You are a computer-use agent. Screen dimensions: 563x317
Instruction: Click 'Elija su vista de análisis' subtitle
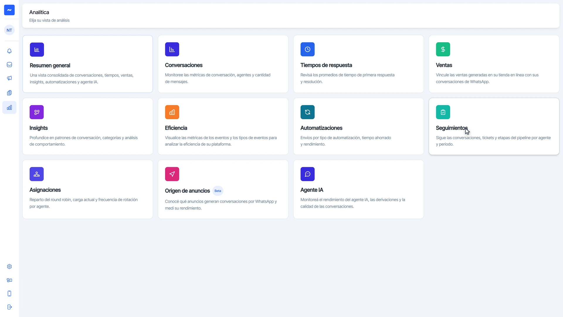click(49, 20)
